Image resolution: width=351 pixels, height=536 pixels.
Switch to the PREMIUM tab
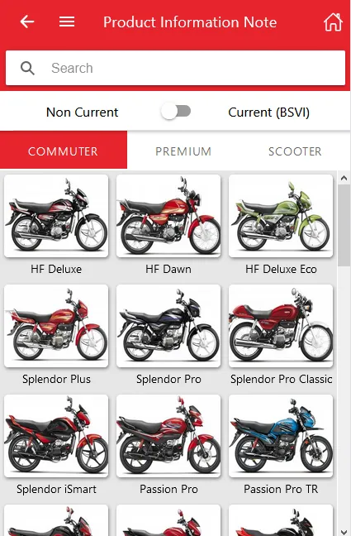pyautogui.click(x=183, y=151)
